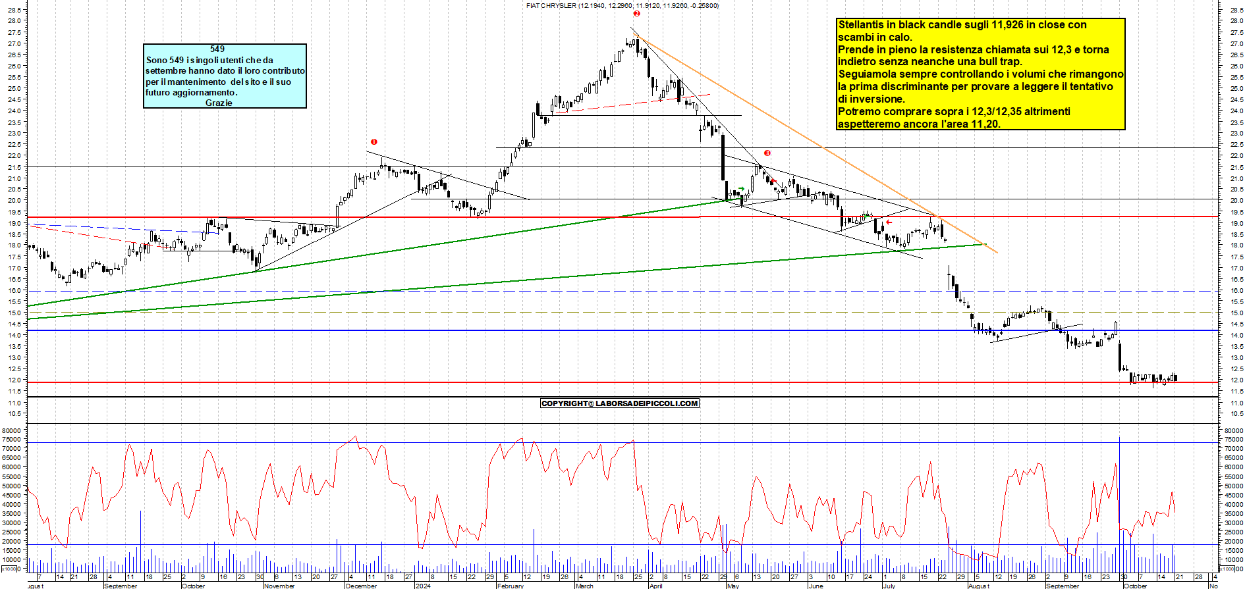The width and height of the screenshot is (1245, 589).
Task: Select the red circle marker numbered 2
Action: [636, 13]
